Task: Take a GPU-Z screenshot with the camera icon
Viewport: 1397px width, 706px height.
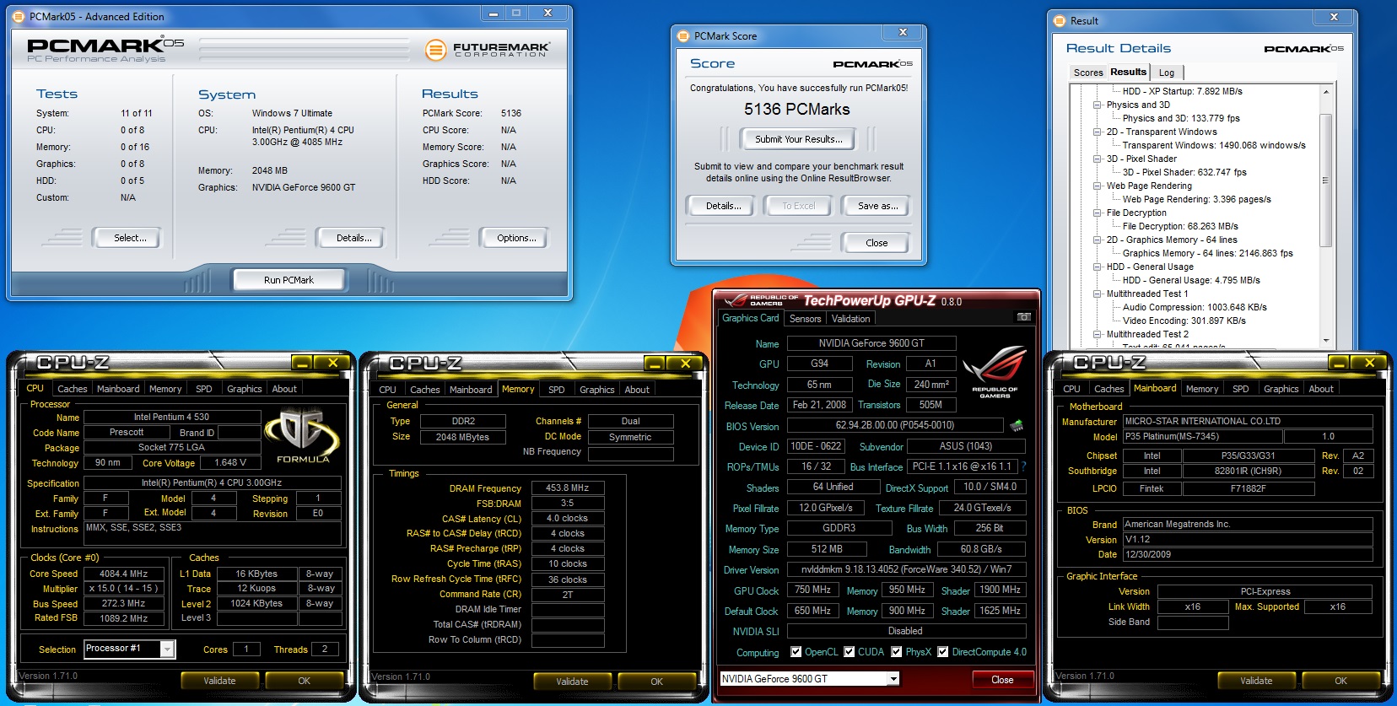Action: pyautogui.click(x=1023, y=317)
